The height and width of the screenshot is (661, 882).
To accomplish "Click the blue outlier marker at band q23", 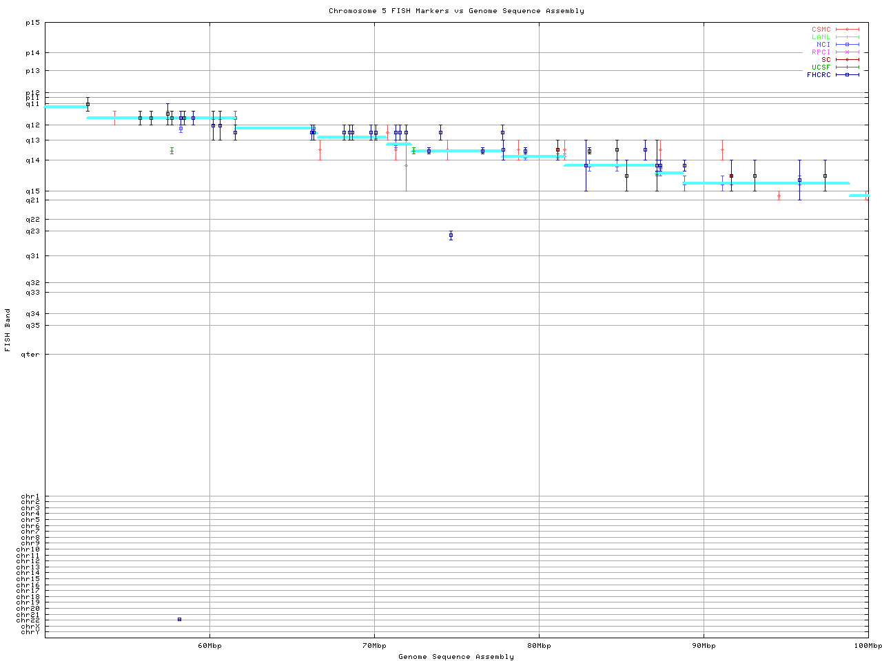I will coord(451,235).
